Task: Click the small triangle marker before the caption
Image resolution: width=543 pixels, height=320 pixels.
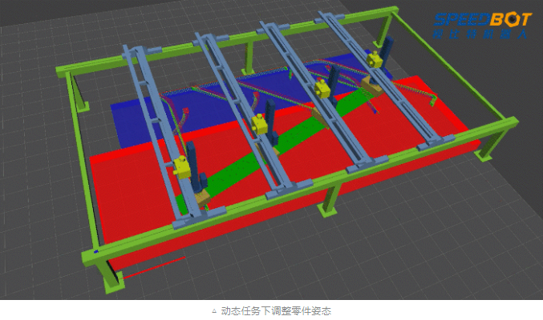Action: [213, 310]
